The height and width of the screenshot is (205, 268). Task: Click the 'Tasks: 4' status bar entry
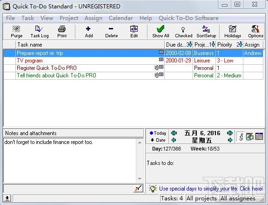point(172,198)
